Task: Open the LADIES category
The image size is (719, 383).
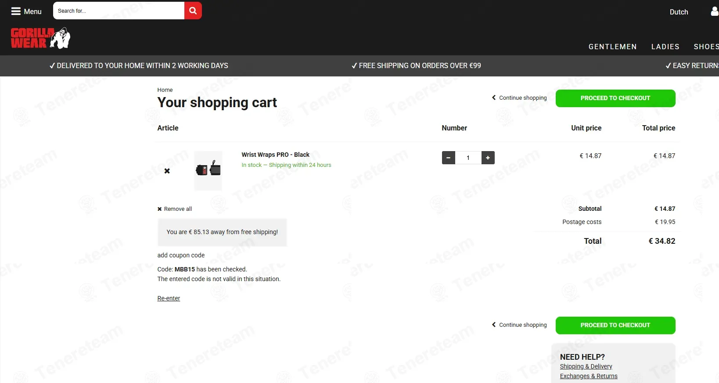Action: tap(665, 47)
